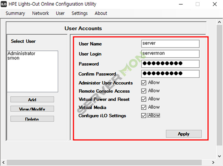
Task: Click the View/Modify button
Action: 32,109
